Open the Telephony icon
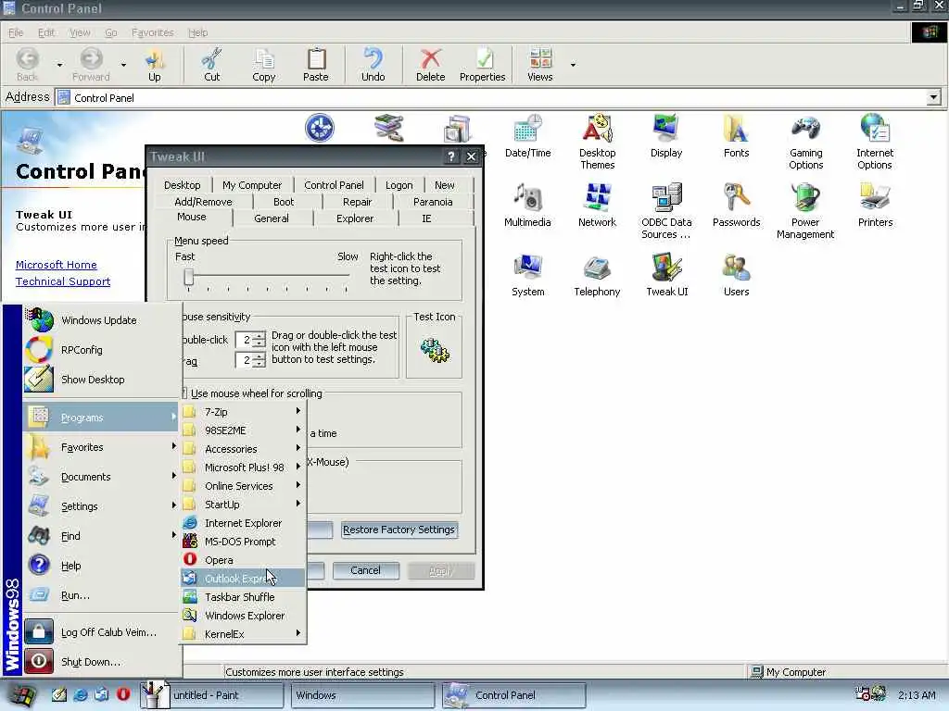This screenshot has height=711, width=949. coord(598,275)
